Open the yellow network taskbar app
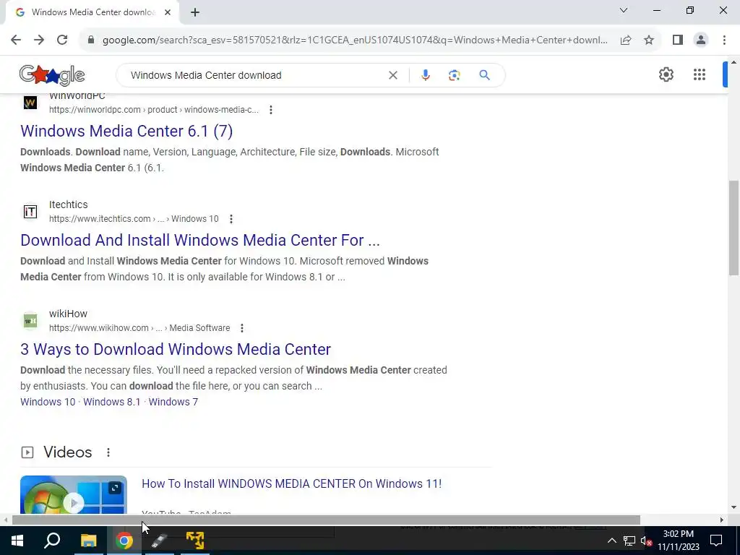This screenshot has width=740, height=555. coord(195,541)
